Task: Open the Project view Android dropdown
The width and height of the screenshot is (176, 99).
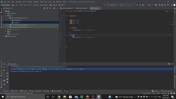Action: [x=8, y=8]
